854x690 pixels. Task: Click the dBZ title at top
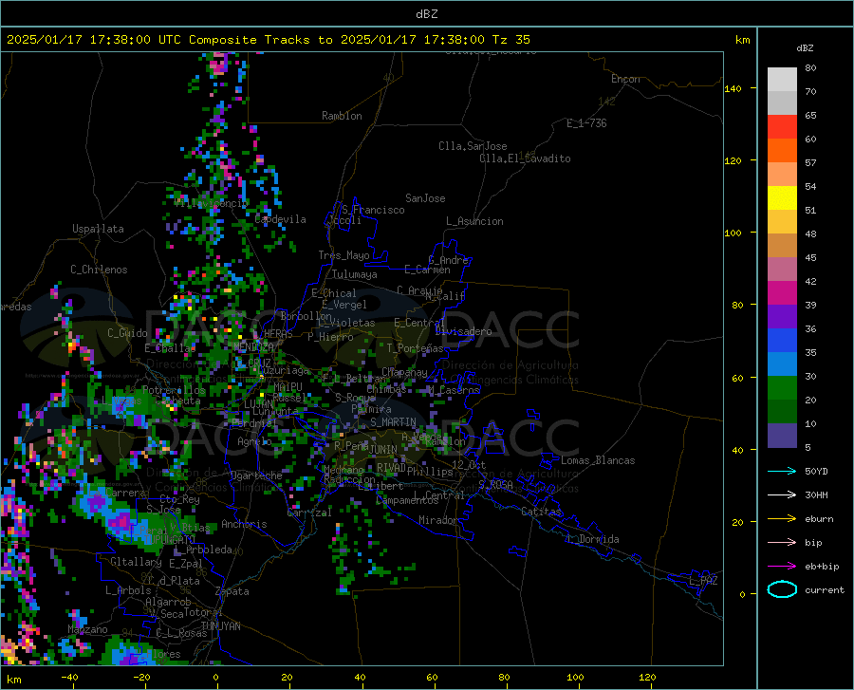[x=426, y=14]
